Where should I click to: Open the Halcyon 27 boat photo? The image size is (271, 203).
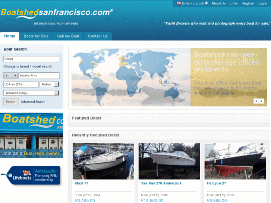coord(235,161)
